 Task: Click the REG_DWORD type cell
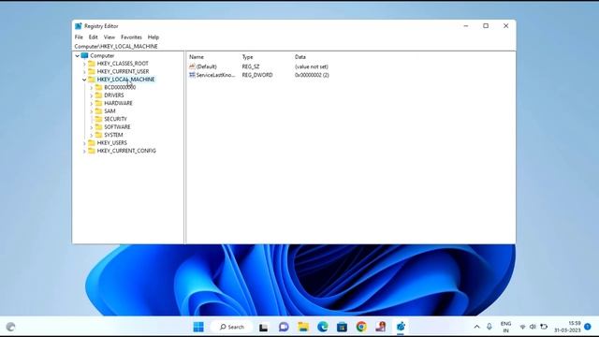coord(257,75)
